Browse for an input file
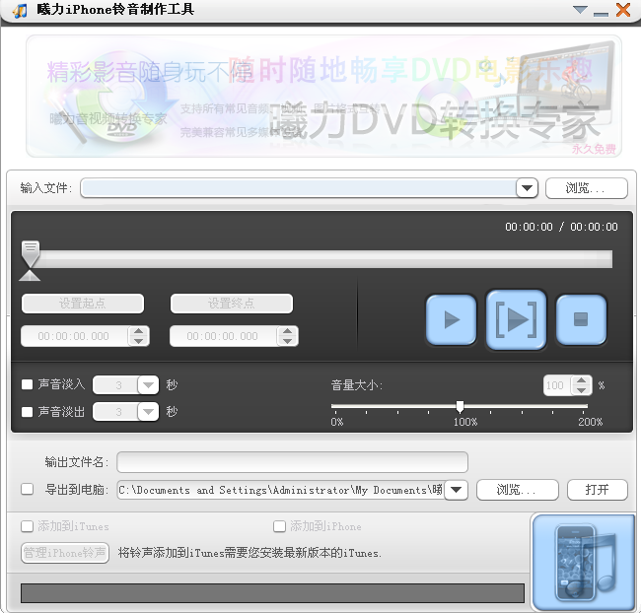641x613 pixels. [586, 188]
